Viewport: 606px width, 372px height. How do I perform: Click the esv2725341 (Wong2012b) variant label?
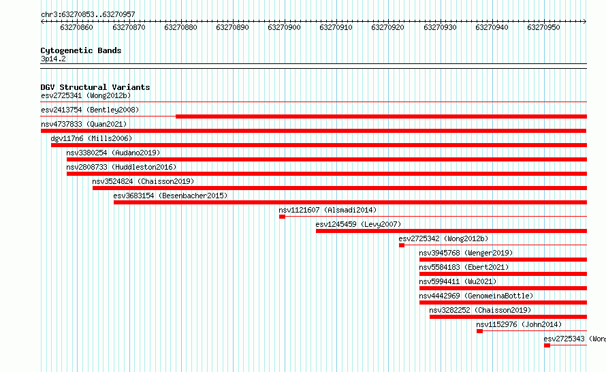86,95
